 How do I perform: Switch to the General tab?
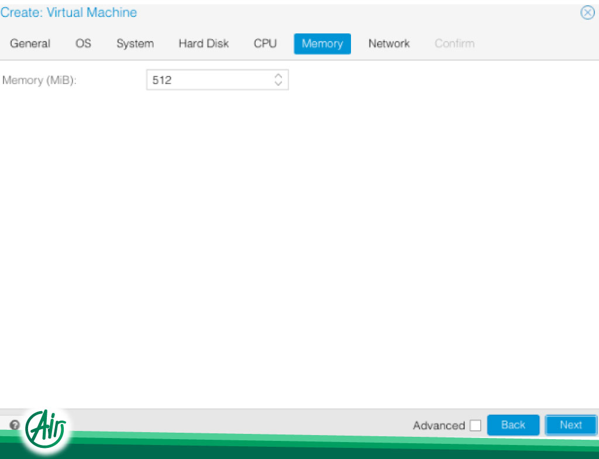coord(30,43)
